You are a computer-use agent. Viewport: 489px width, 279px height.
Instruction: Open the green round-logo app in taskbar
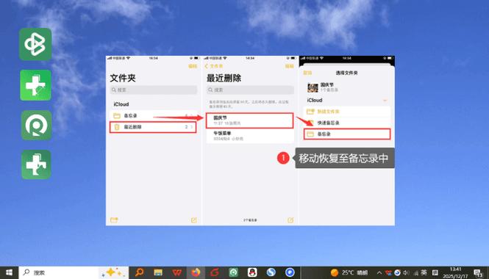tap(233, 273)
